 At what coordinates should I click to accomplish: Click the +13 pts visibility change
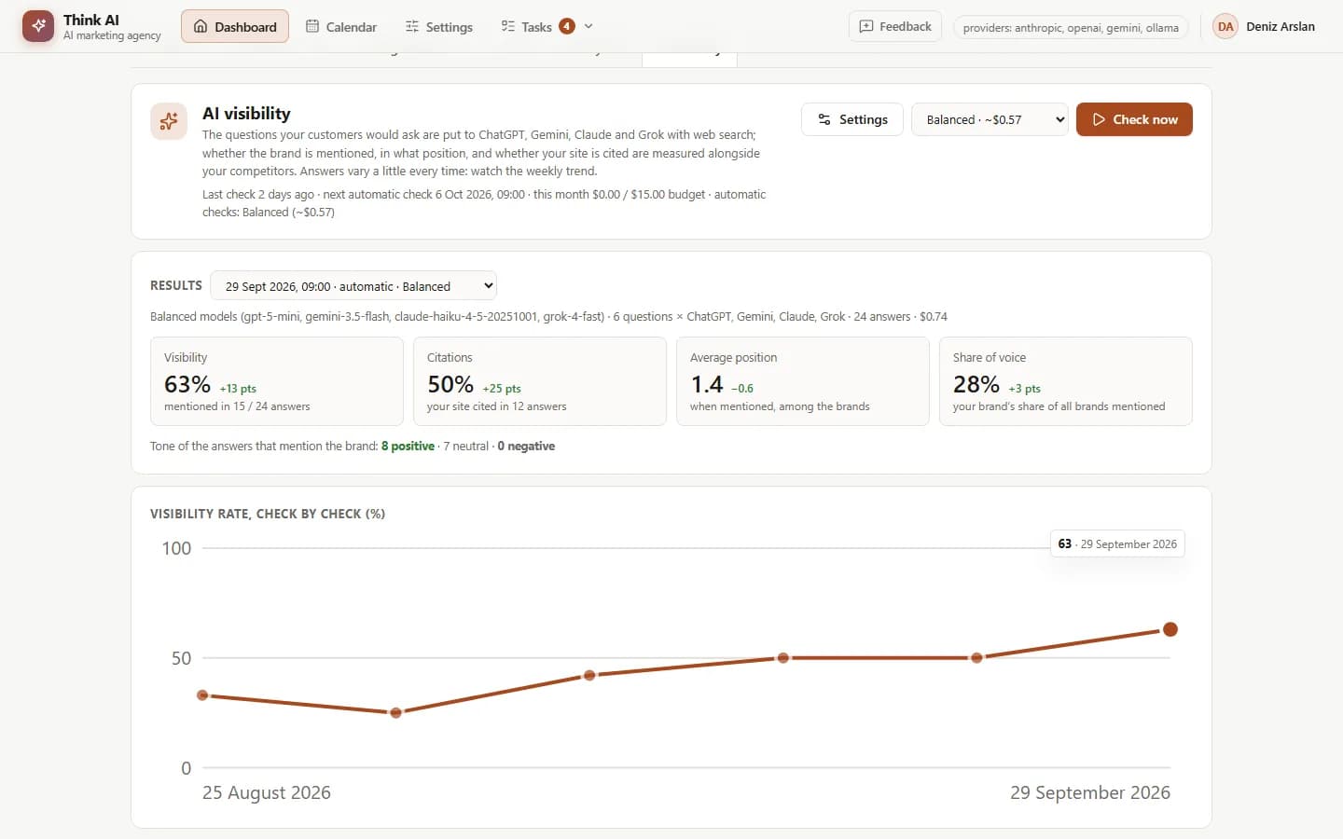point(238,389)
